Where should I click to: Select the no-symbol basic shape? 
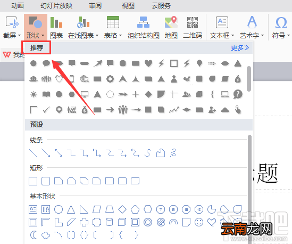[x=161, y=222]
